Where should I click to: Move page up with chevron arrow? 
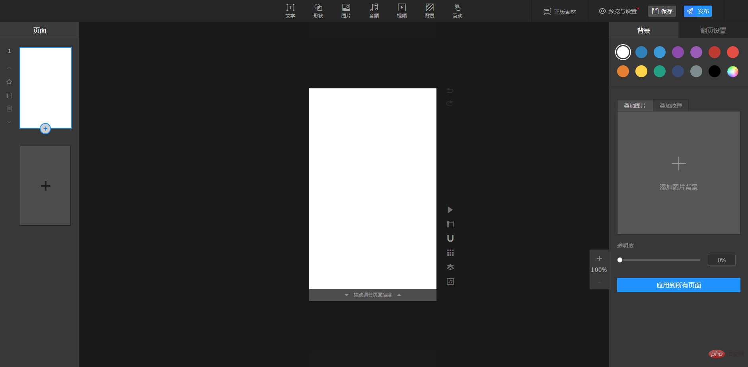[x=9, y=68]
